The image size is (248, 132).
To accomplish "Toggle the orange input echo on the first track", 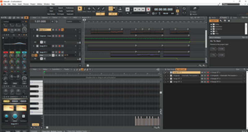I will tap(63, 30).
